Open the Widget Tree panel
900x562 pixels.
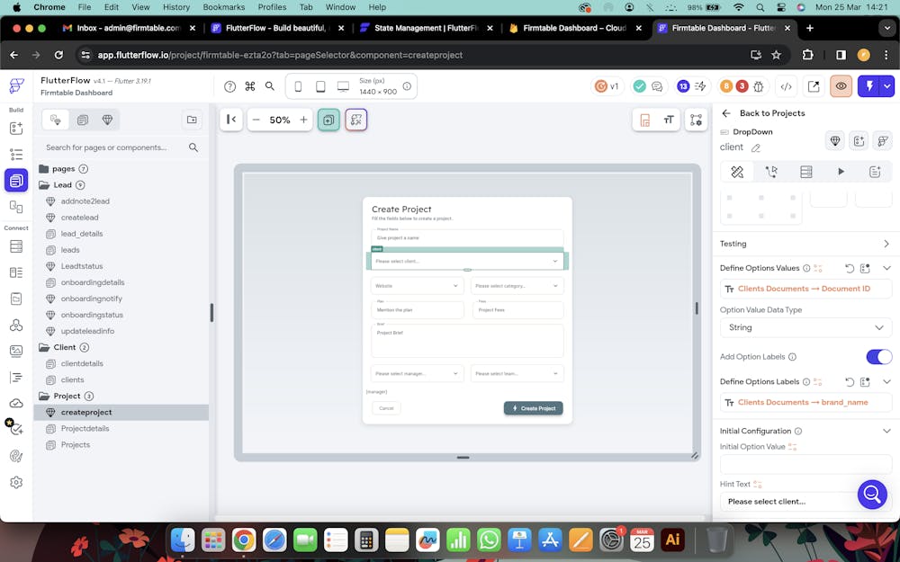(16, 155)
